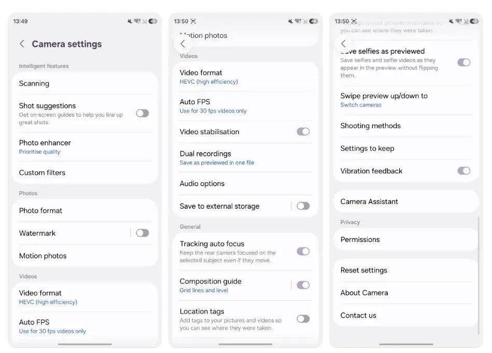Tap screen recorder icon beside 13:50 in middle screen
Viewport: 492px width, 353px height.
[193, 21]
